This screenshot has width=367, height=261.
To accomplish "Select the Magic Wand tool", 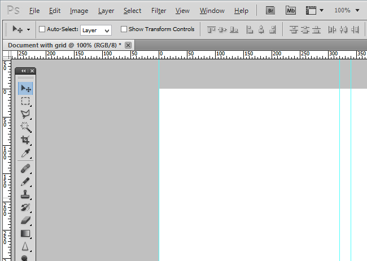I will coord(25,127).
